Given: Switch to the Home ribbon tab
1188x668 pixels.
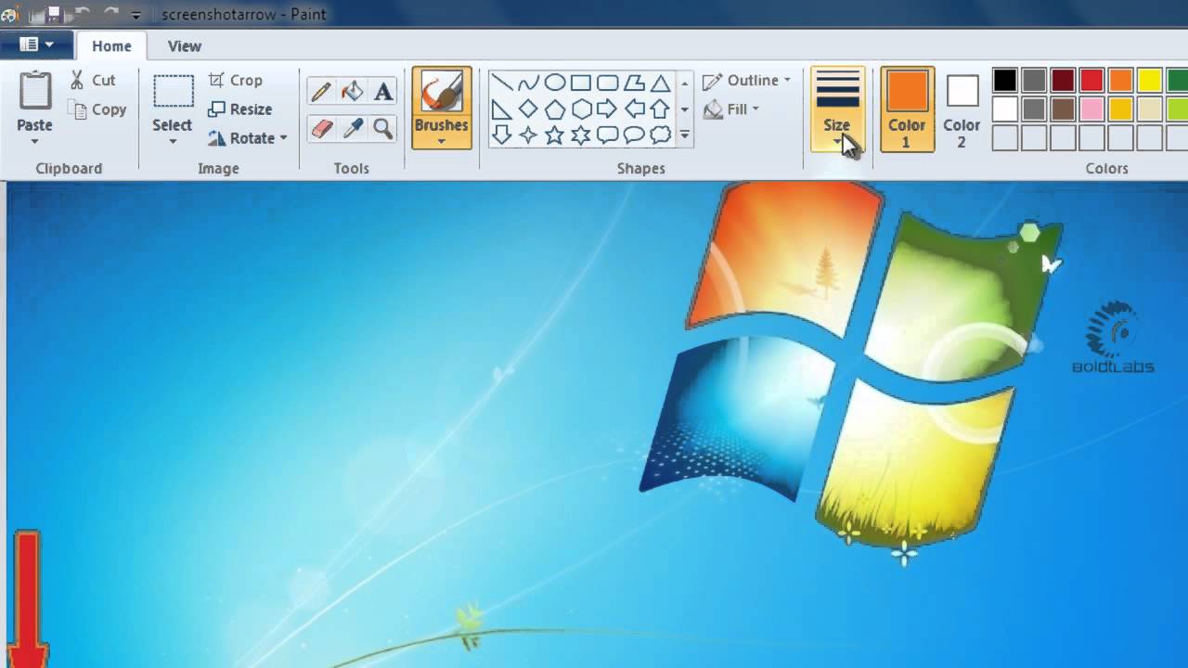Looking at the screenshot, I should pyautogui.click(x=111, y=45).
